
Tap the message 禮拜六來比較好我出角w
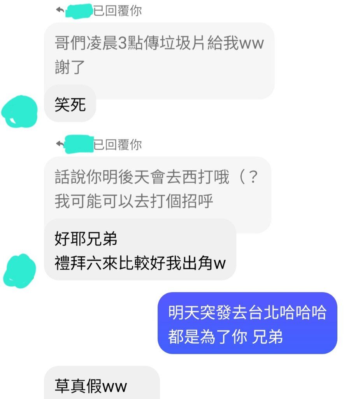[x=140, y=263]
